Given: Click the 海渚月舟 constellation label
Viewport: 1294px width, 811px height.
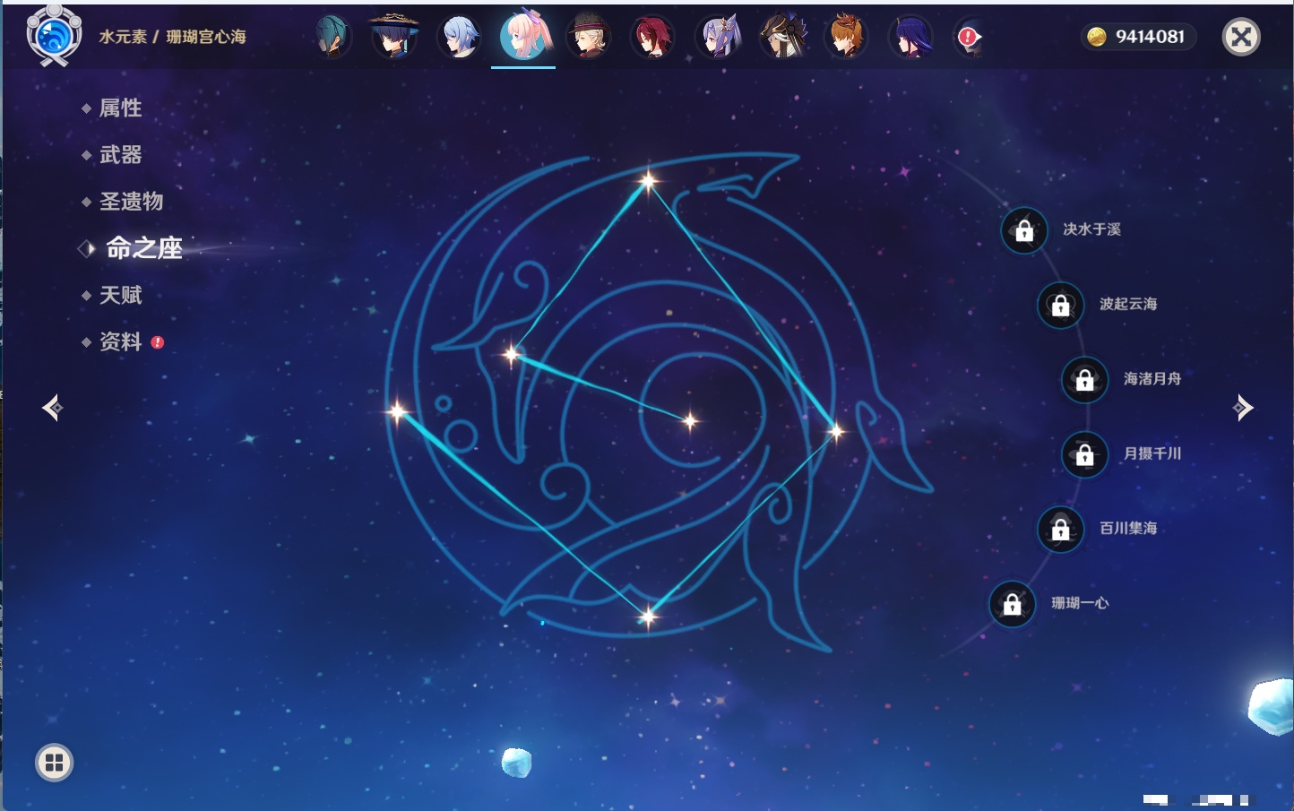Looking at the screenshot, I should [x=1152, y=379].
